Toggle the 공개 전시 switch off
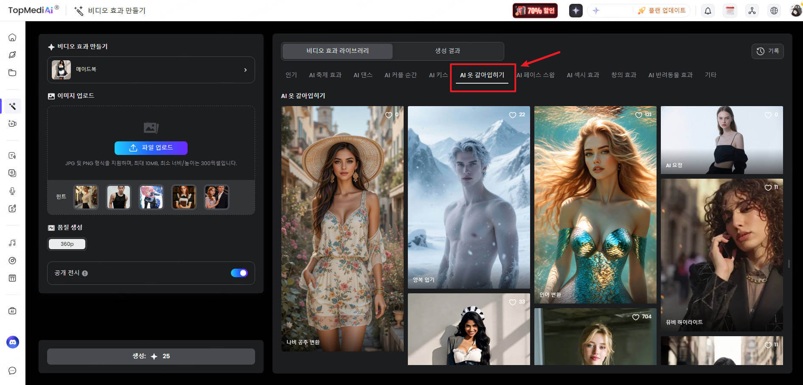Image resolution: width=803 pixels, height=385 pixels. click(239, 273)
